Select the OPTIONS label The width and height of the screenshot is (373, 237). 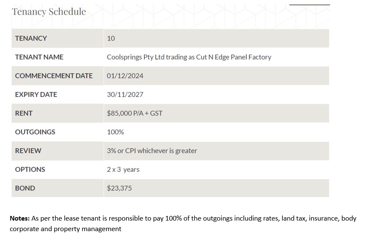click(30, 169)
